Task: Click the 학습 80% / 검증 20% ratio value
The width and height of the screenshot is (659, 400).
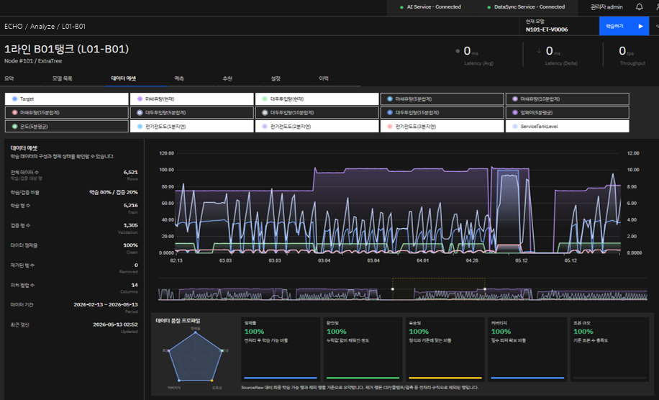Action: click(x=114, y=192)
